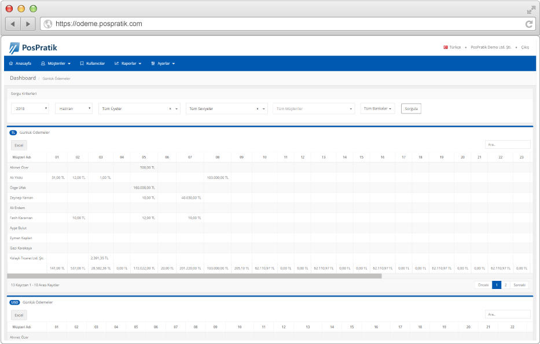Image resolution: width=540 pixels, height=344 pixels.
Task: Click the PosPratik logo
Action: (x=33, y=47)
